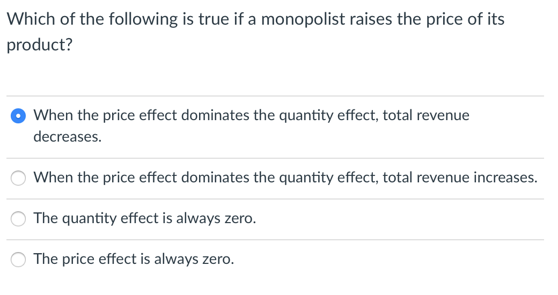
Task: Select the radio button for 'total revenue decreases'
Action: pyautogui.click(x=18, y=116)
